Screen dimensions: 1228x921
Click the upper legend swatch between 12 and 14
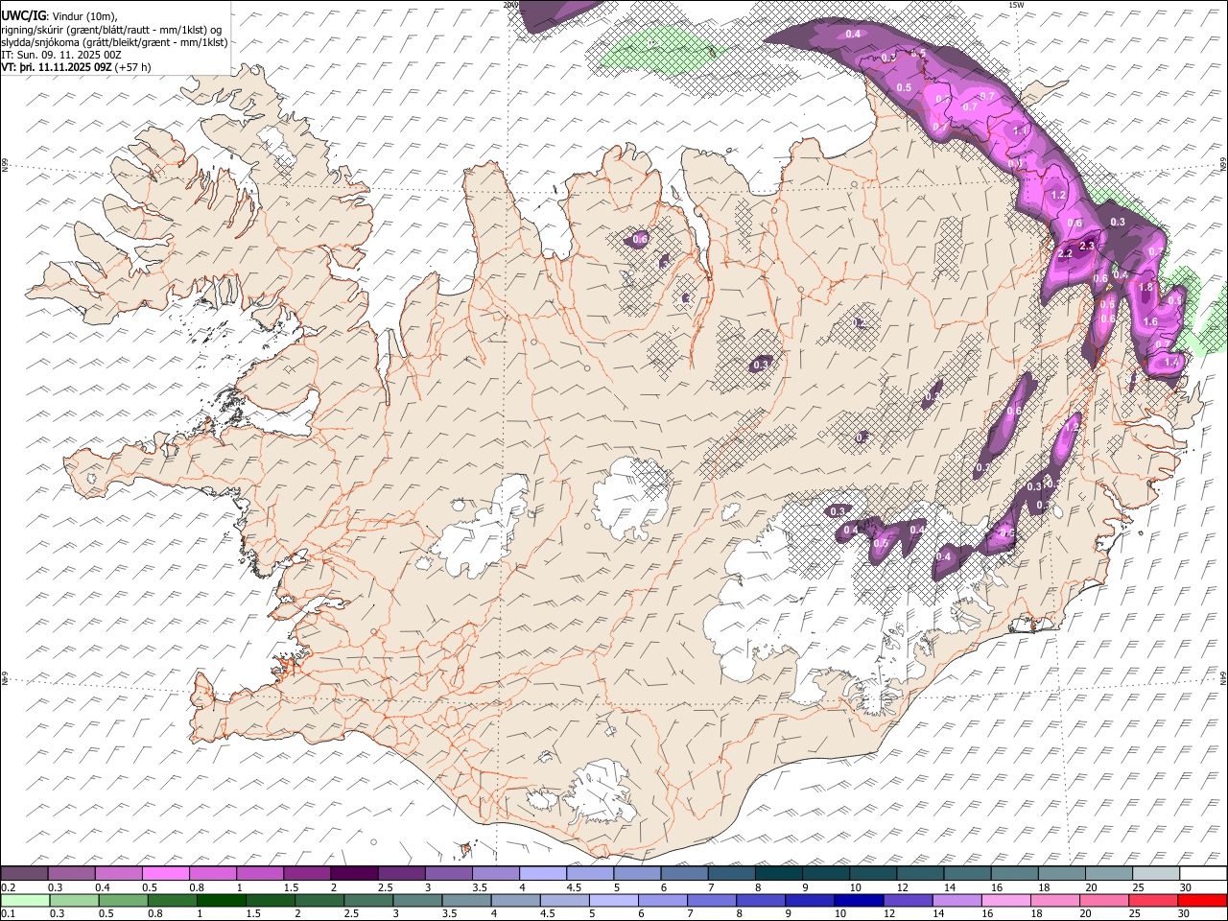(919, 873)
